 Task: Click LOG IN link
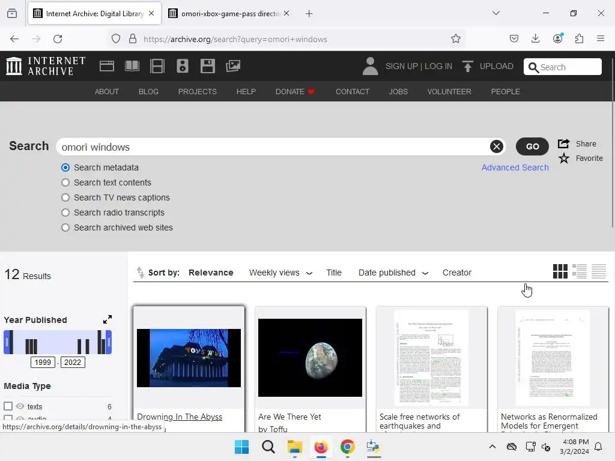pyautogui.click(x=438, y=66)
